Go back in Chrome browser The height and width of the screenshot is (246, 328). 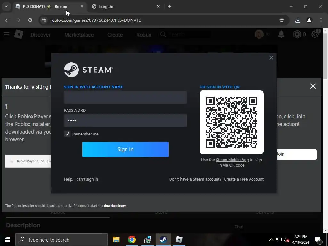pyautogui.click(x=7, y=20)
